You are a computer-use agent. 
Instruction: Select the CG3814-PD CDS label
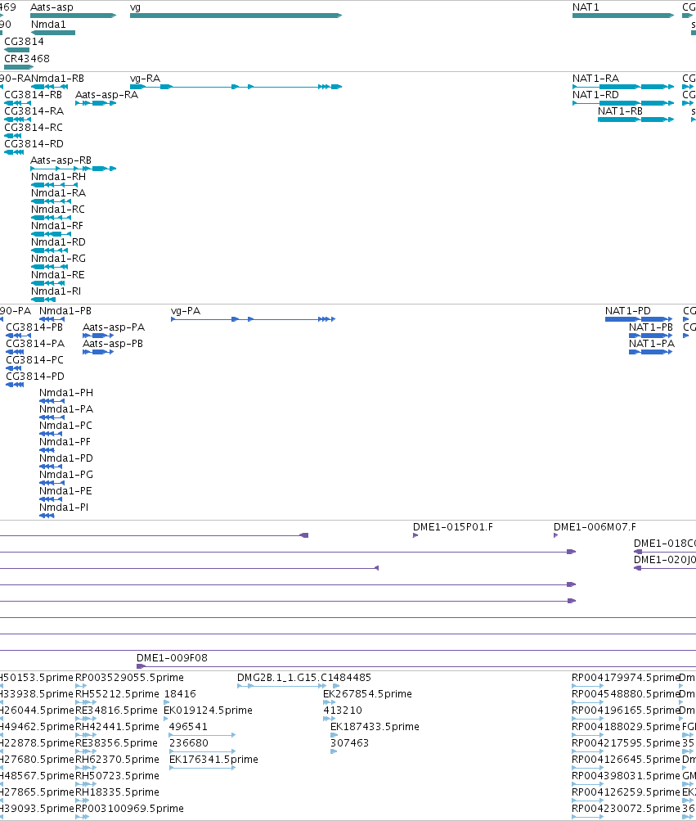pos(35,377)
